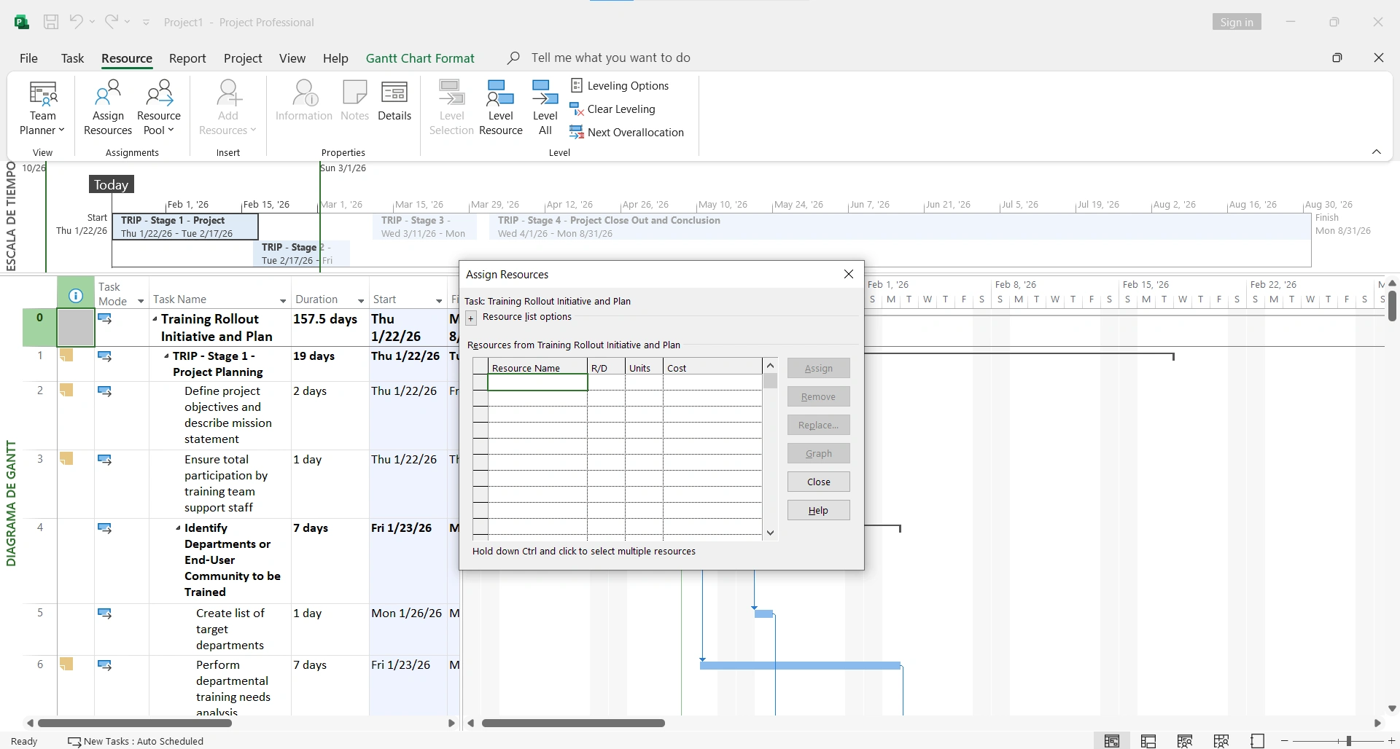This screenshot has width=1400, height=749.
Task: Switch to the Gantt Chart Format tab
Action: point(420,58)
